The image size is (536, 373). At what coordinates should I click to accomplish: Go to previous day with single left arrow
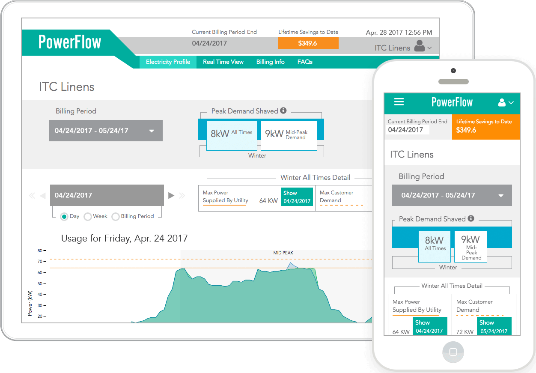point(42,196)
